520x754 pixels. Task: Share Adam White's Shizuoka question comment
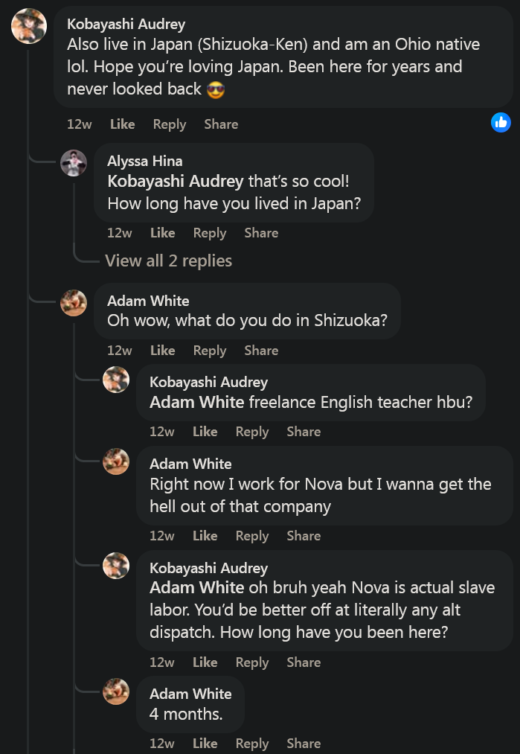261,350
